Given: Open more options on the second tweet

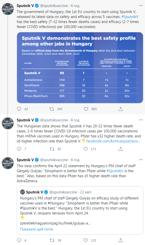Looking at the screenshot, I should [141, 120].
